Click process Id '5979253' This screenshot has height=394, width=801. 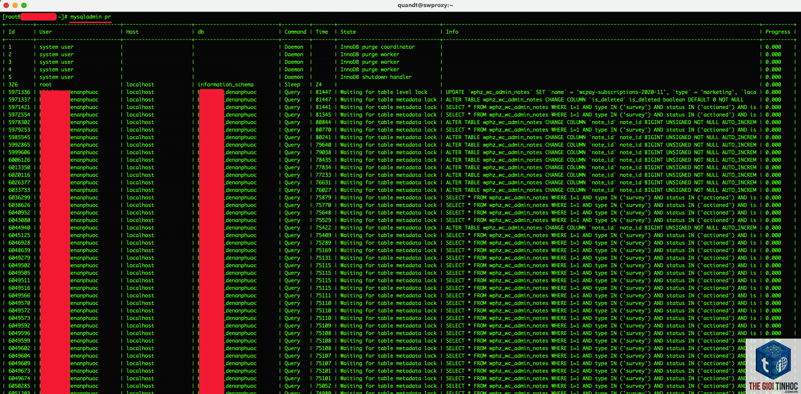[x=19, y=130]
